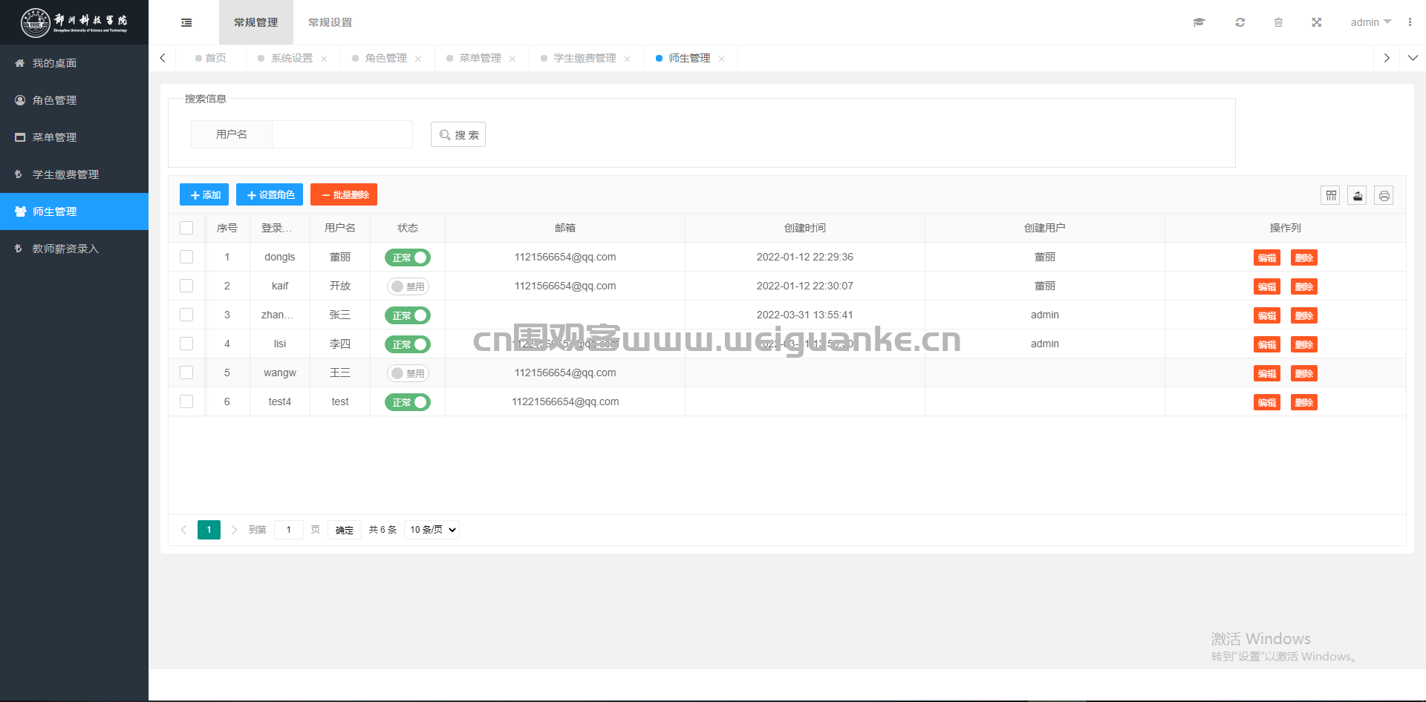Image resolution: width=1426 pixels, height=702 pixels.
Task: Click the 搜索 button
Action: tap(458, 134)
